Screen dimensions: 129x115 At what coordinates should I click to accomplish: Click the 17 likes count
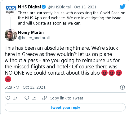click(x=15, y=98)
